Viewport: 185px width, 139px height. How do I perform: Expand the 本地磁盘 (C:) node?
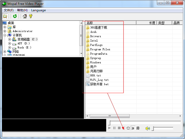click(9, 39)
